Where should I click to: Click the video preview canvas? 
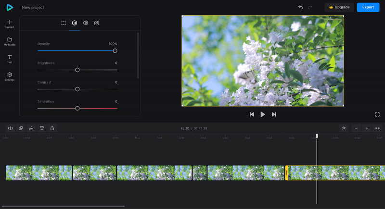click(263, 61)
